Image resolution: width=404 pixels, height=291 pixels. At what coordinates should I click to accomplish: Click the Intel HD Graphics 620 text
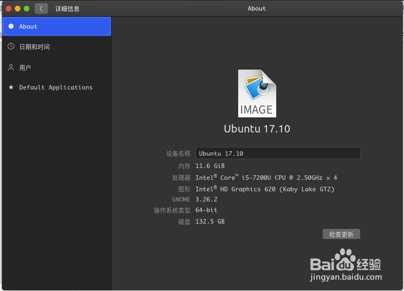[265, 189]
